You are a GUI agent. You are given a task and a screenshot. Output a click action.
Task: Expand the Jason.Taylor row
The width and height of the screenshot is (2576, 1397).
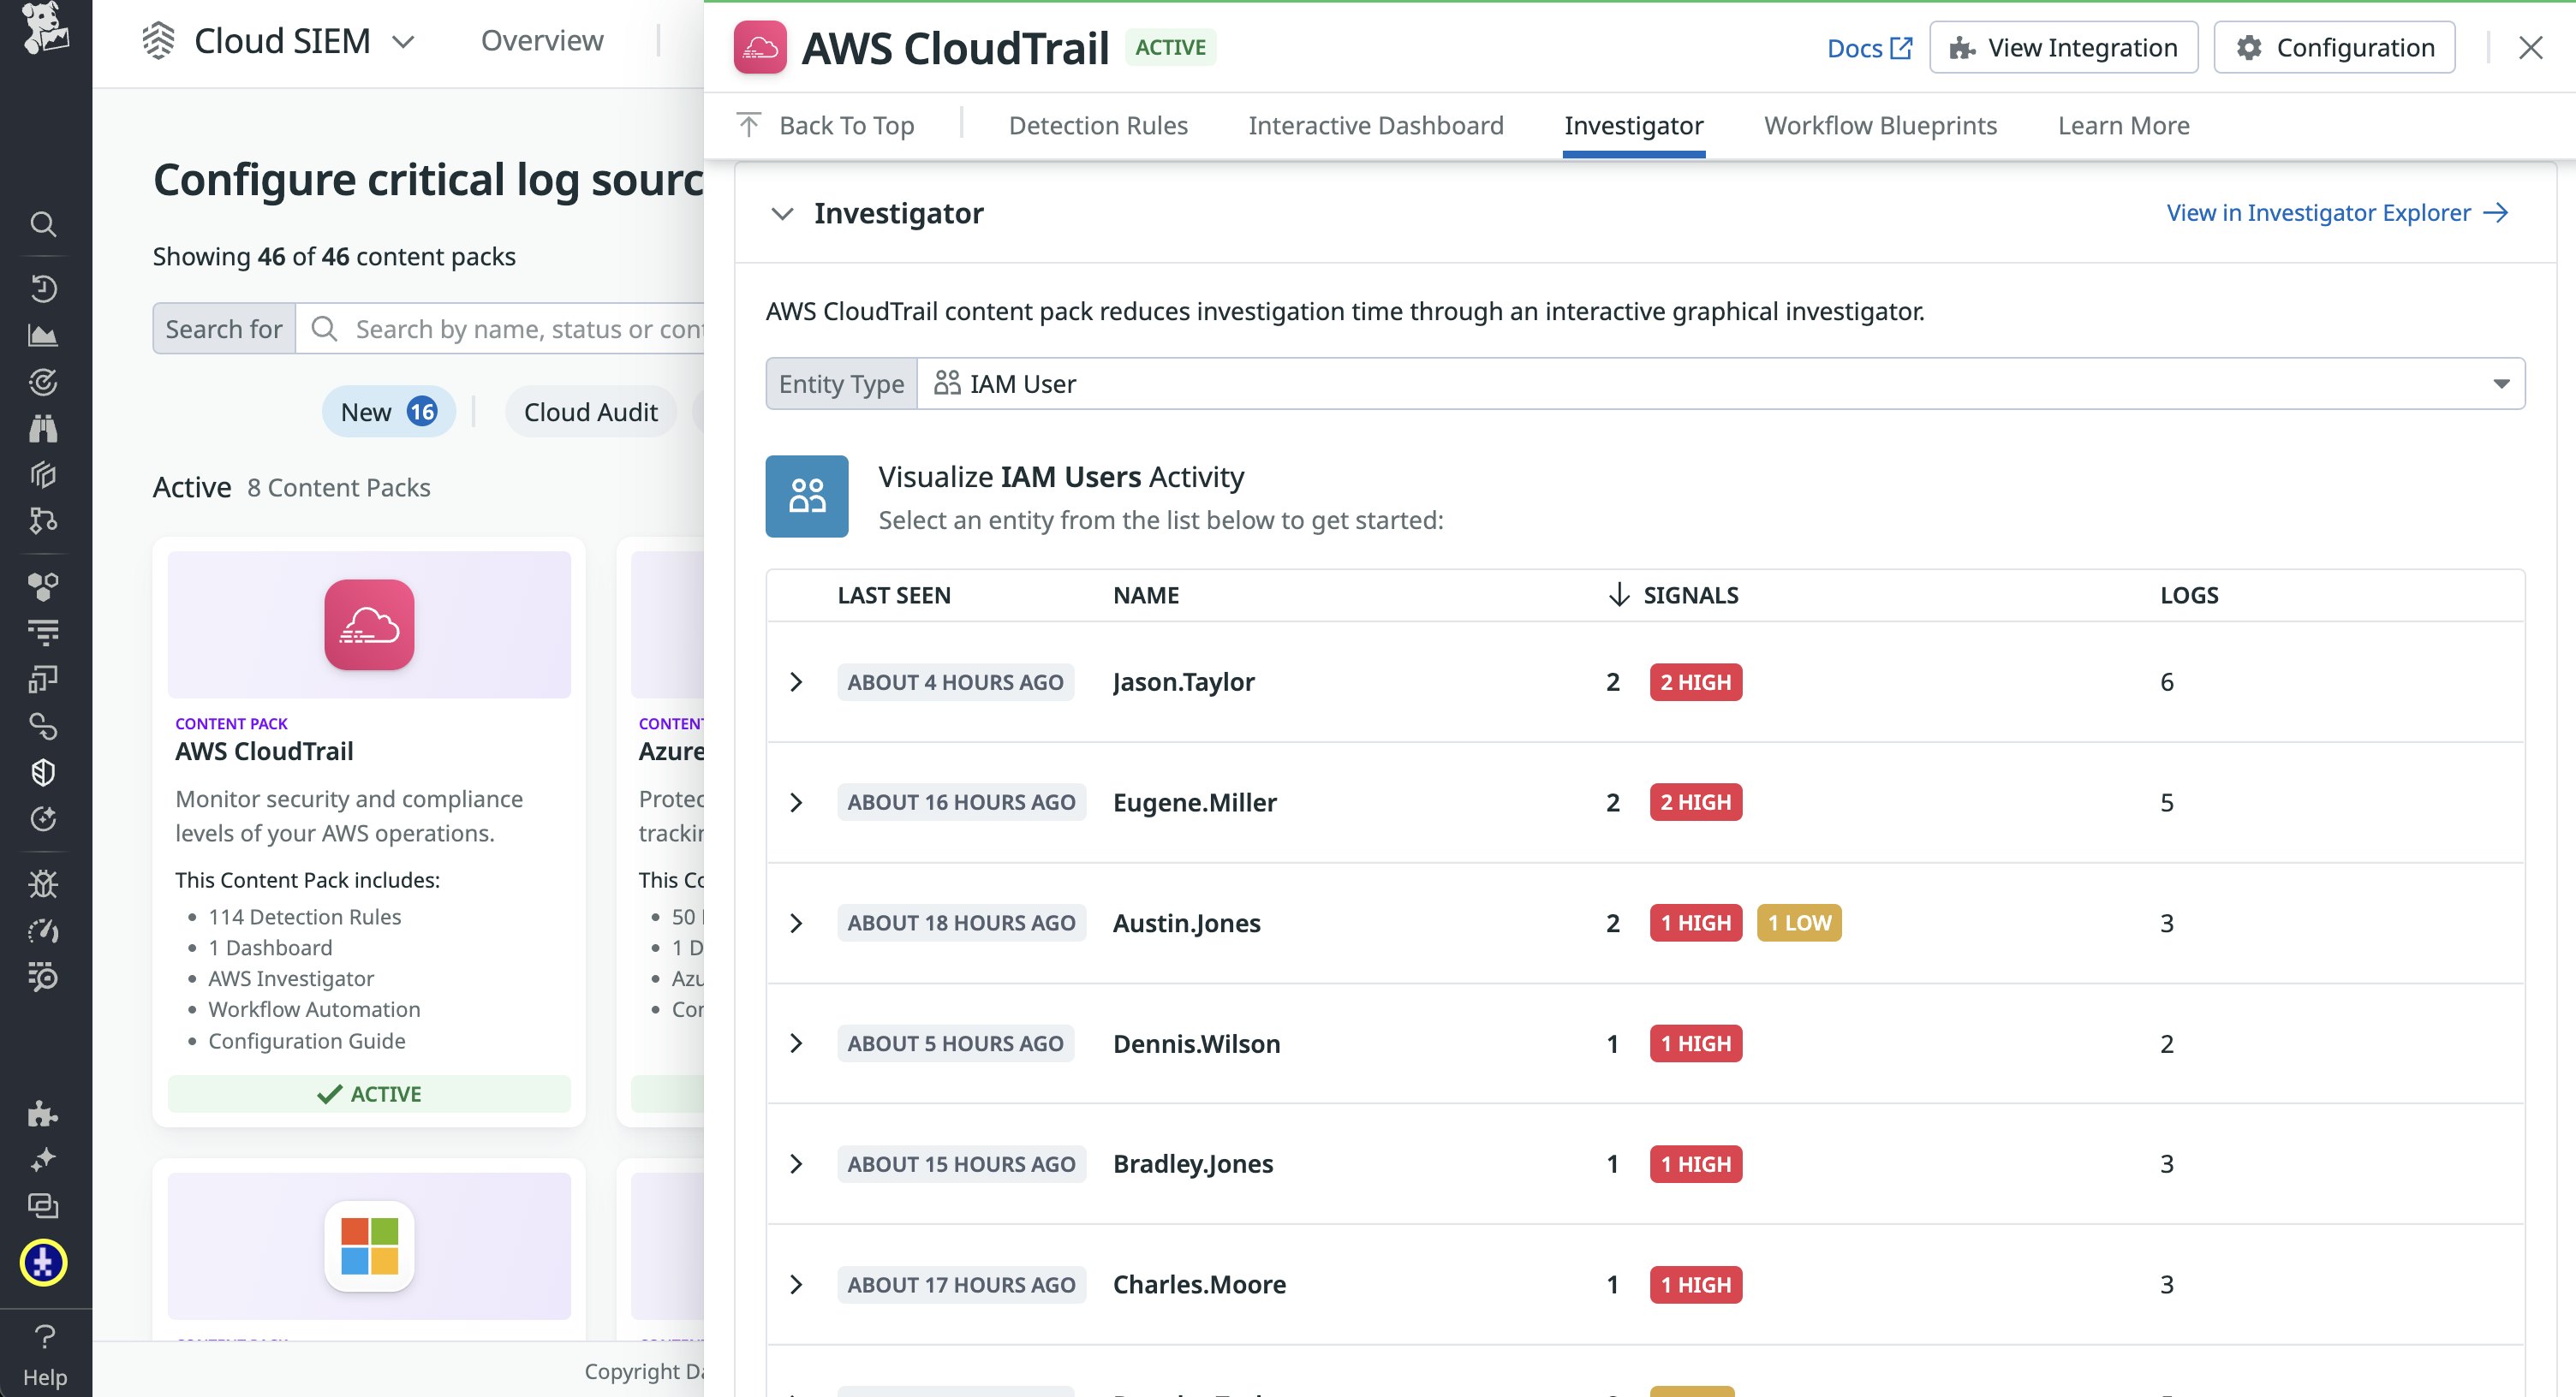click(x=796, y=682)
